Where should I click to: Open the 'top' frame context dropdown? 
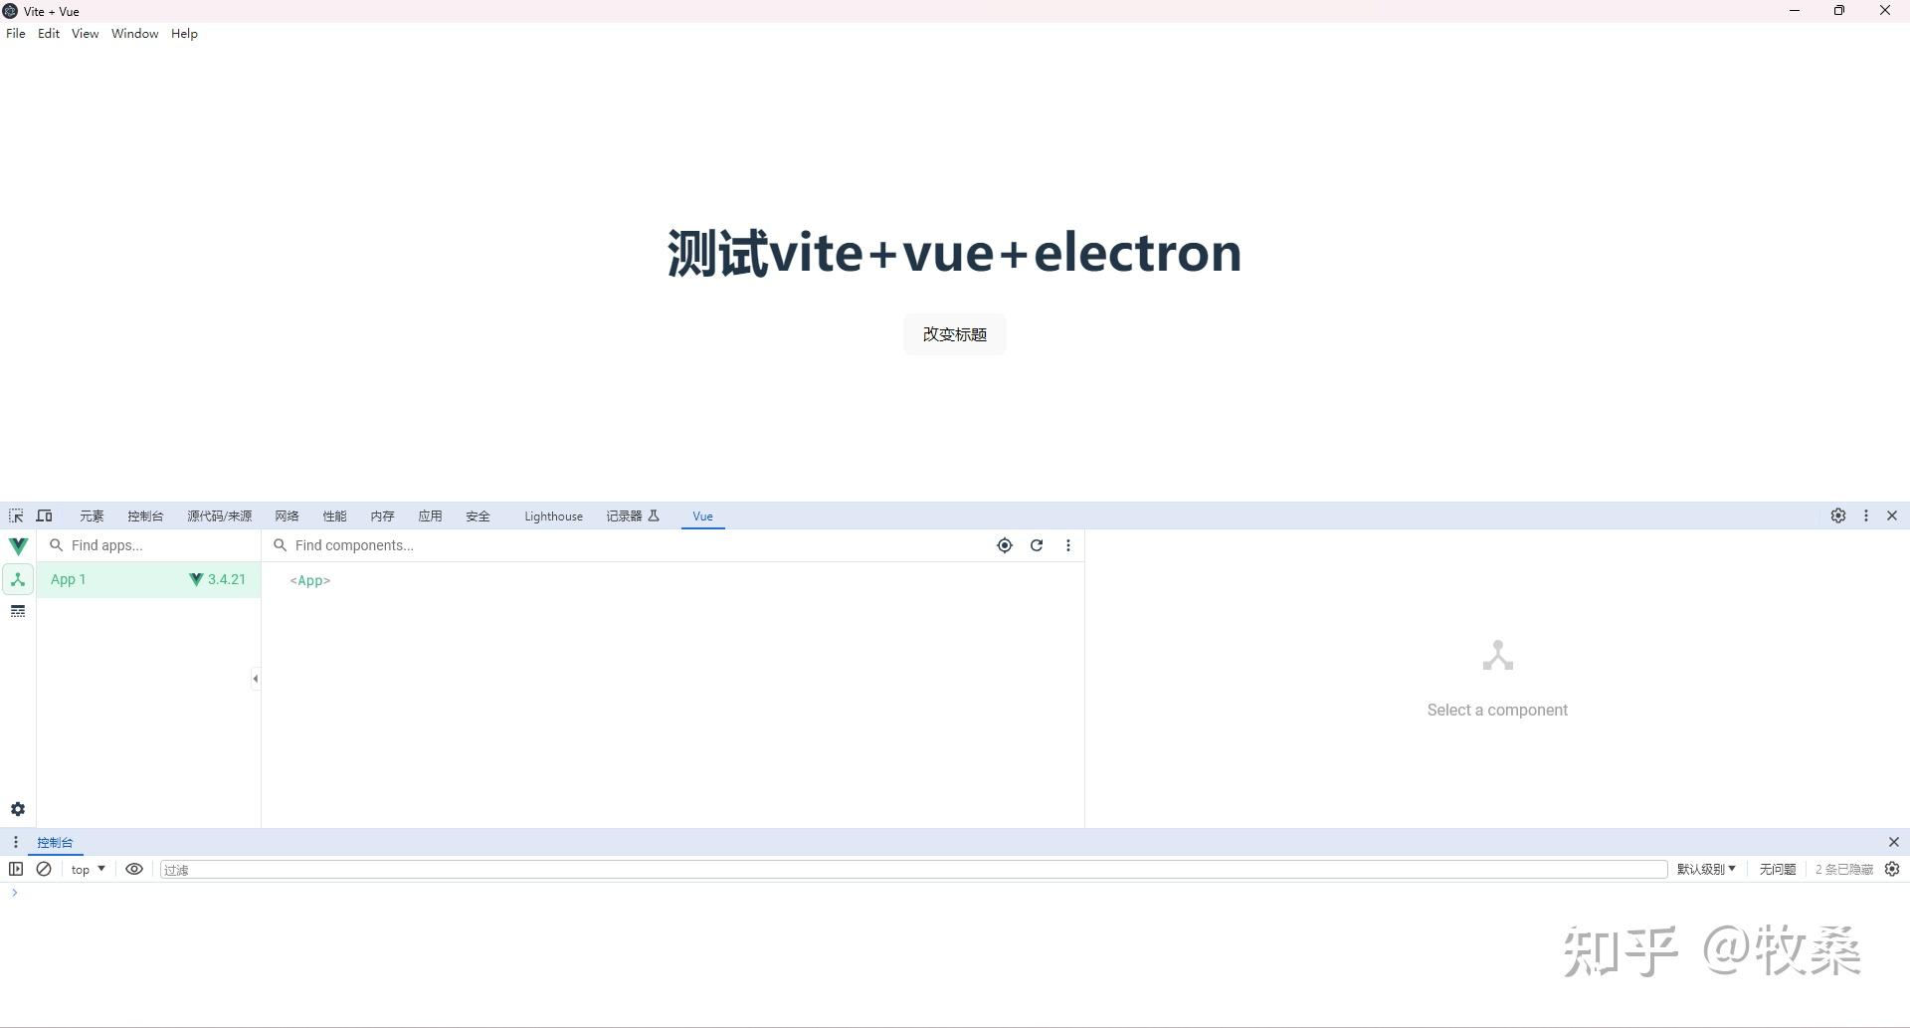[87, 869]
